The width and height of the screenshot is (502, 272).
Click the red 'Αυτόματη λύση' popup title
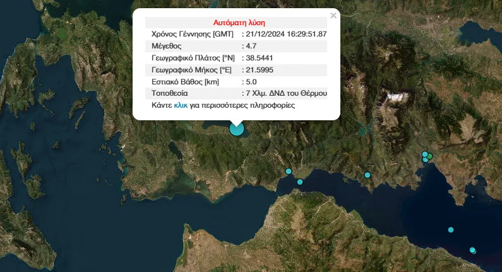[236, 22]
